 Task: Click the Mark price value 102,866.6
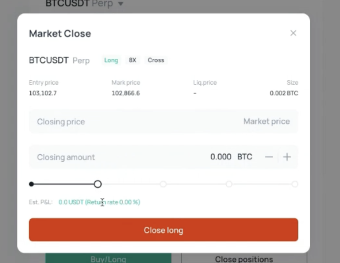126,93
